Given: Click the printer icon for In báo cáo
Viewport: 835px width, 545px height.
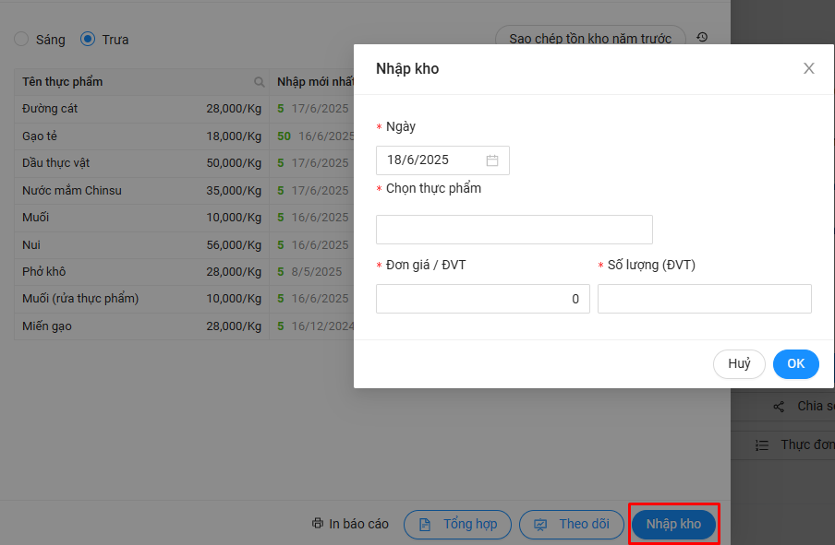Looking at the screenshot, I should click(x=318, y=524).
